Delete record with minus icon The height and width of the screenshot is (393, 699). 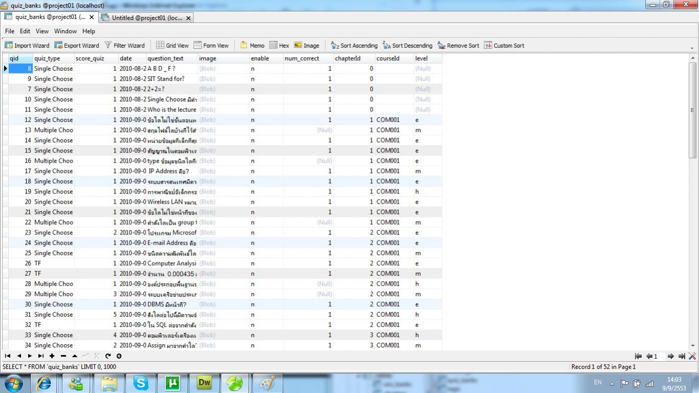tap(63, 356)
